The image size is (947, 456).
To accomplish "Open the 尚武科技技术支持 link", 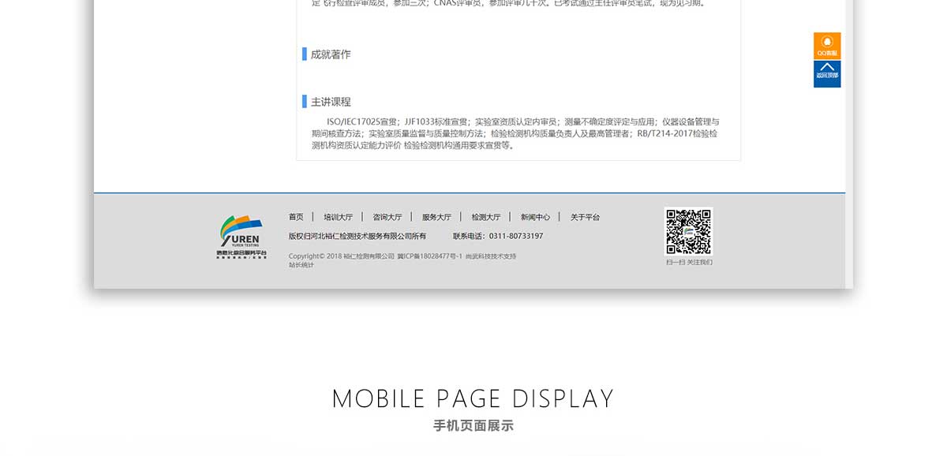I will (491, 256).
